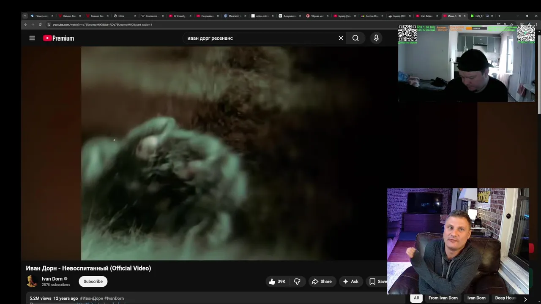Screen dimensions: 541x304
Task: Subscribe to the Ivan Dorn channel
Action: pos(93,282)
